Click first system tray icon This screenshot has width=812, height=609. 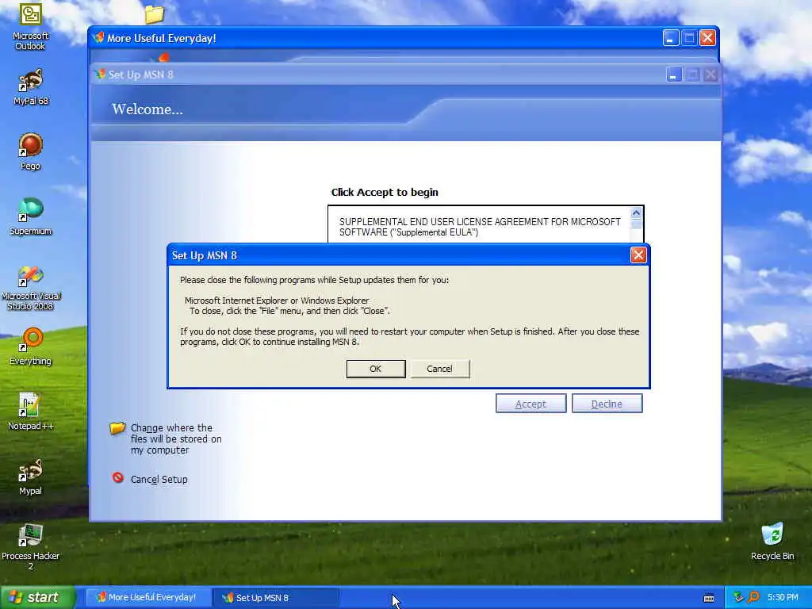738,597
